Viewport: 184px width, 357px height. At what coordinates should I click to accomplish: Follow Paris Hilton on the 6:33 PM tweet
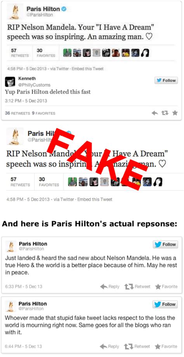coord(166,244)
